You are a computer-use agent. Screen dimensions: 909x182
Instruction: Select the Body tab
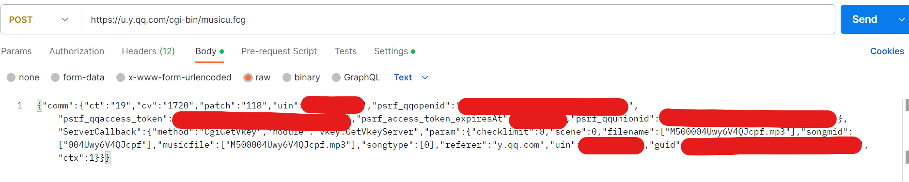point(209,51)
